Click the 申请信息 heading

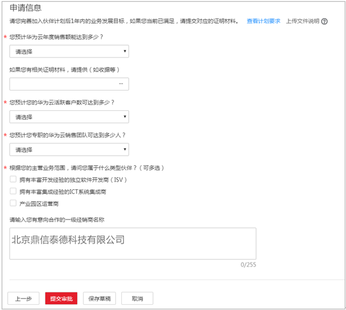25,8
